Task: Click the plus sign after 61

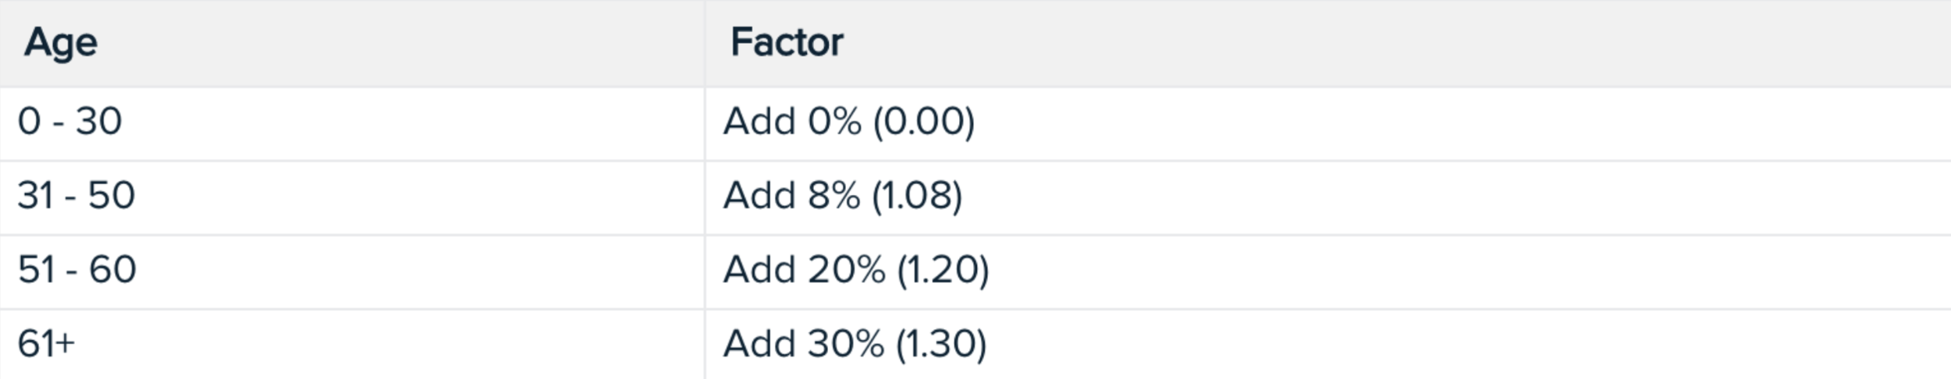Action: 65,344
